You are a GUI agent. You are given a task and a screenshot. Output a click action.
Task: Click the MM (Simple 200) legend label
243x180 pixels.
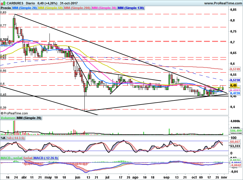tap(77, 8)
